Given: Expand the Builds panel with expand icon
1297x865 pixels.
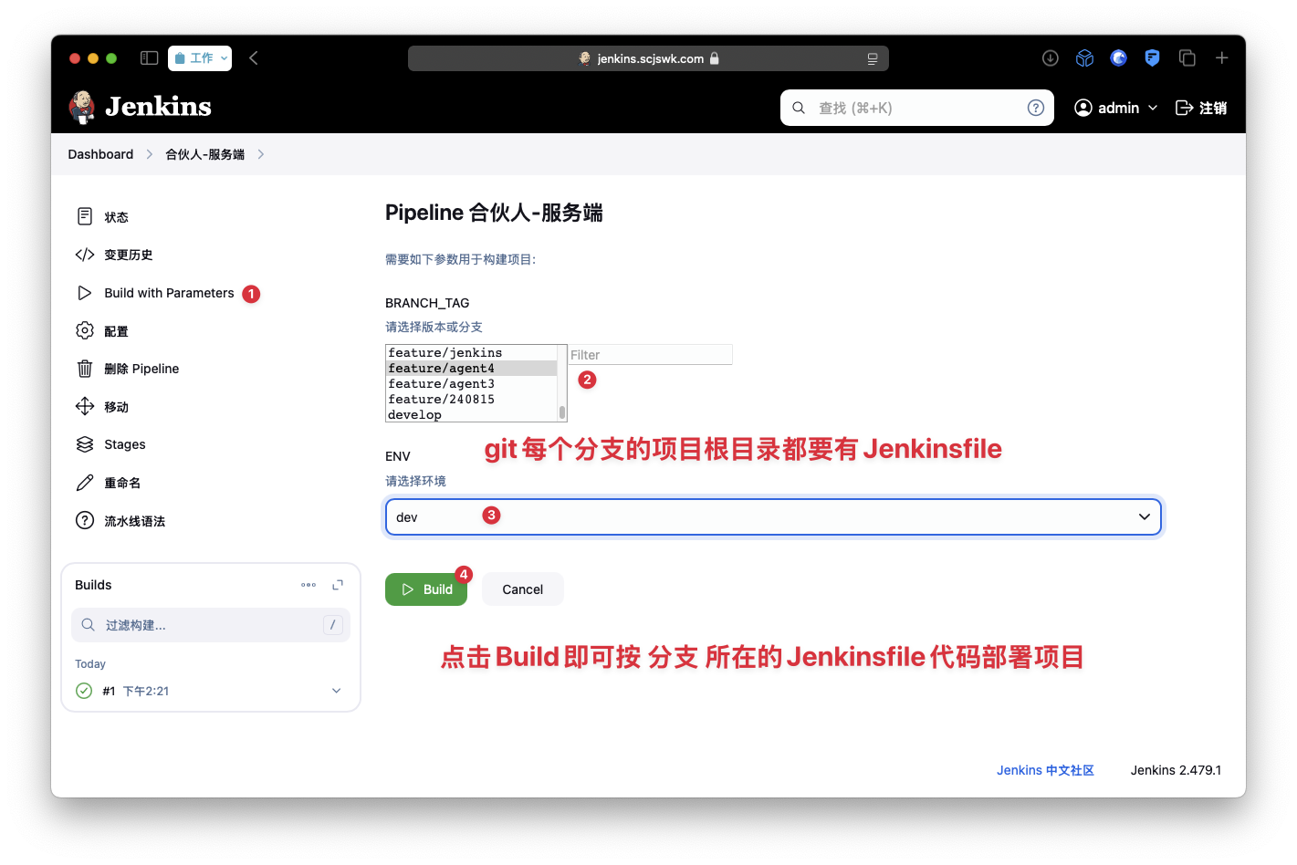Looking at the screenshot, I should 338,585.
